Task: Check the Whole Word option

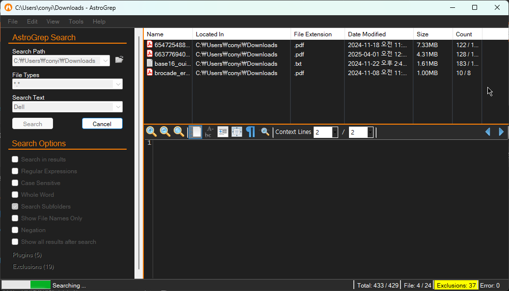Action: 15,195
